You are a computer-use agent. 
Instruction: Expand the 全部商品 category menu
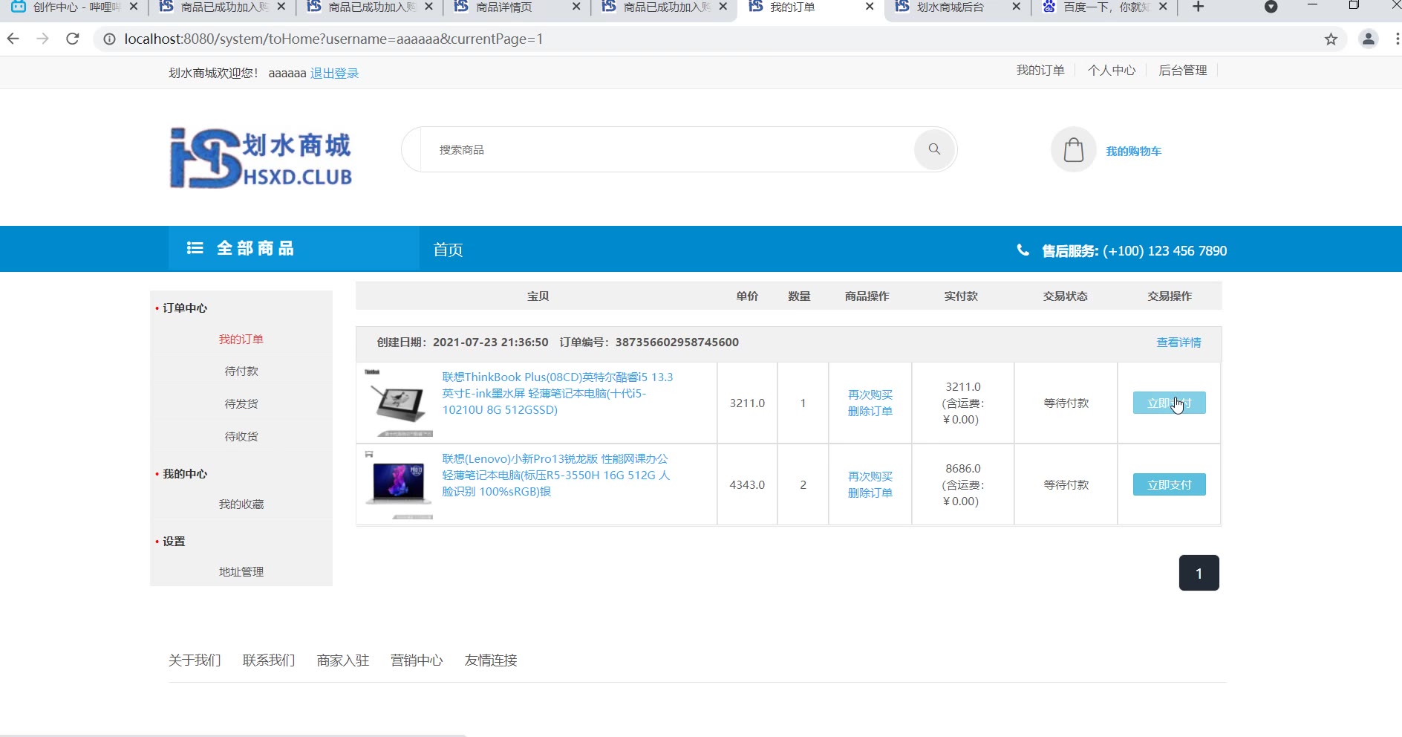pyautogui.click(x=241, y=249)
